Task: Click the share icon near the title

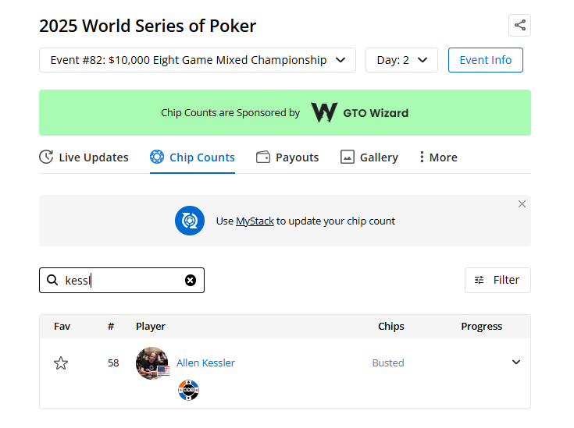Action: pyautogui.click(x=519, y=25)
